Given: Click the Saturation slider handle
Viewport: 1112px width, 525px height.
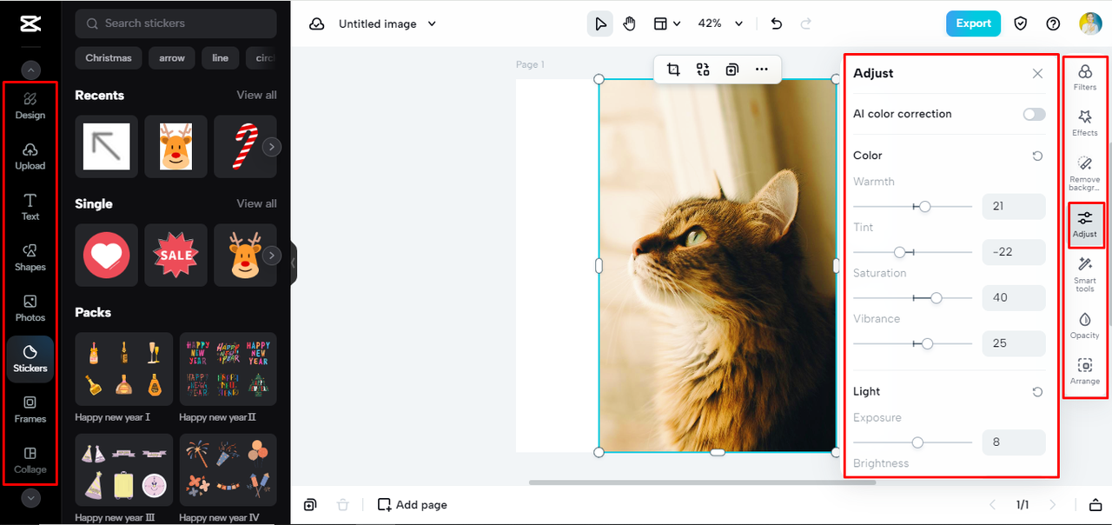Looking at the screenshot, I should pyautogui.click(x=937, y=298).
